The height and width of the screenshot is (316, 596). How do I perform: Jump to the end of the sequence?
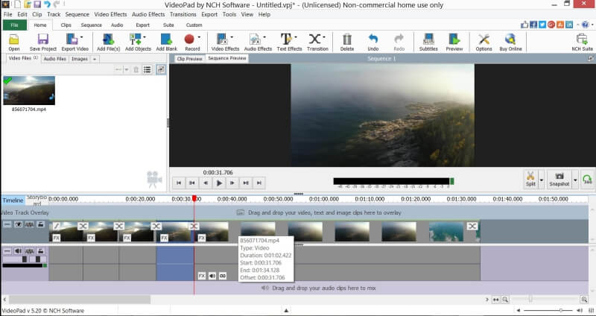pos(259,183)
